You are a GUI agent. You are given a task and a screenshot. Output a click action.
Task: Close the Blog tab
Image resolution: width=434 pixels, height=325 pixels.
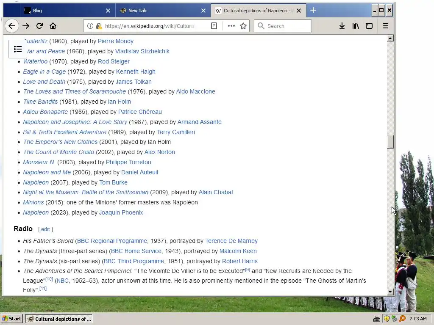tap(108, 11)
